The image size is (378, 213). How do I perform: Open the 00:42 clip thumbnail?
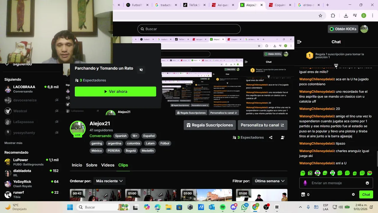[x=95, y=195]
